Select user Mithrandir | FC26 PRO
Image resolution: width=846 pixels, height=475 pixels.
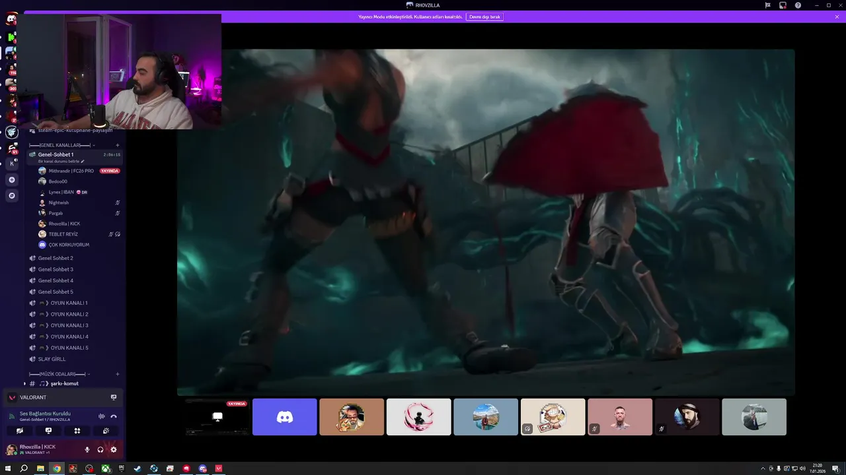[x=71, y=171]
